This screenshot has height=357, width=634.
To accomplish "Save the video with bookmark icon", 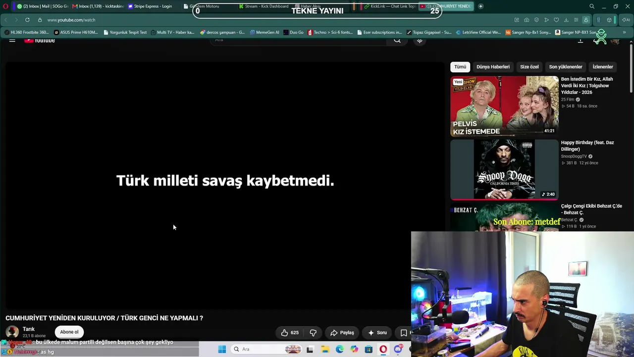I will point(404,333).
